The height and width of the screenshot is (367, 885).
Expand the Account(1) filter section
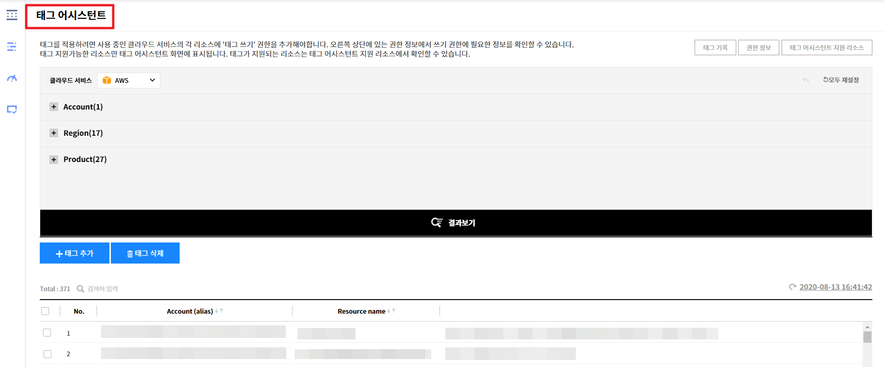point(54,107)
